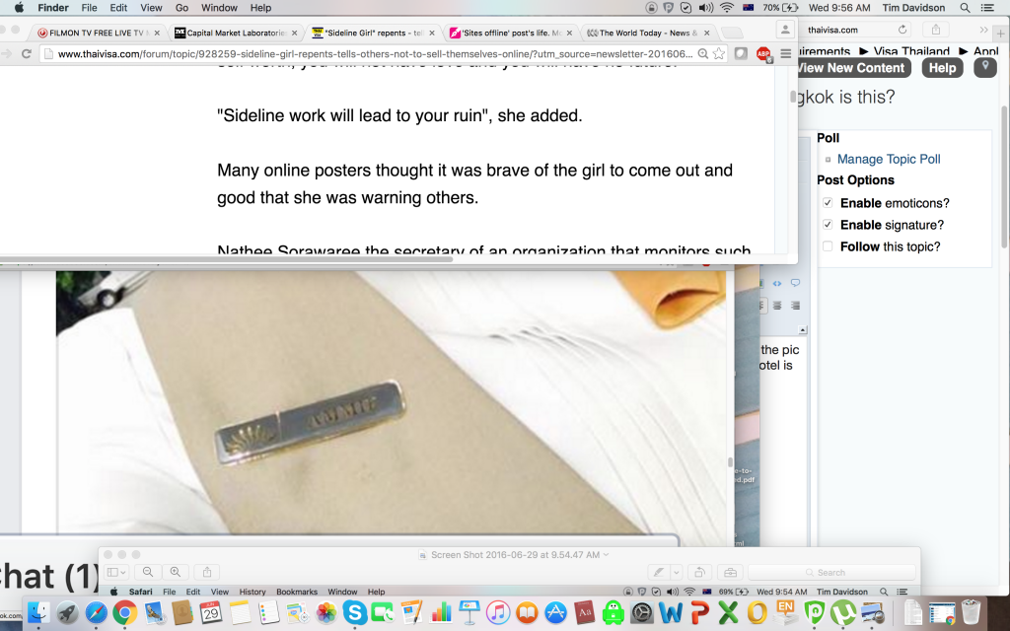This screenshot has height=631, width=1010.
Task: Switch to Capital Market Laboratories tab
Action: click(x=236, y=33)
